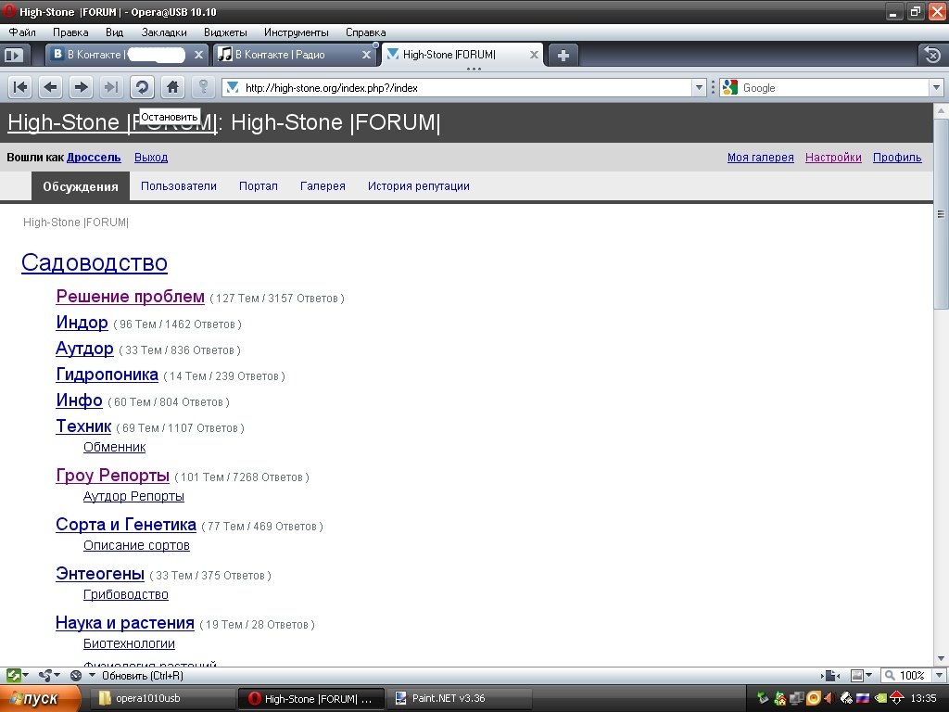Image resolution: width=949 pixels, height=712 pixels.
Task: Go forward one page
Action: point(82,88)
